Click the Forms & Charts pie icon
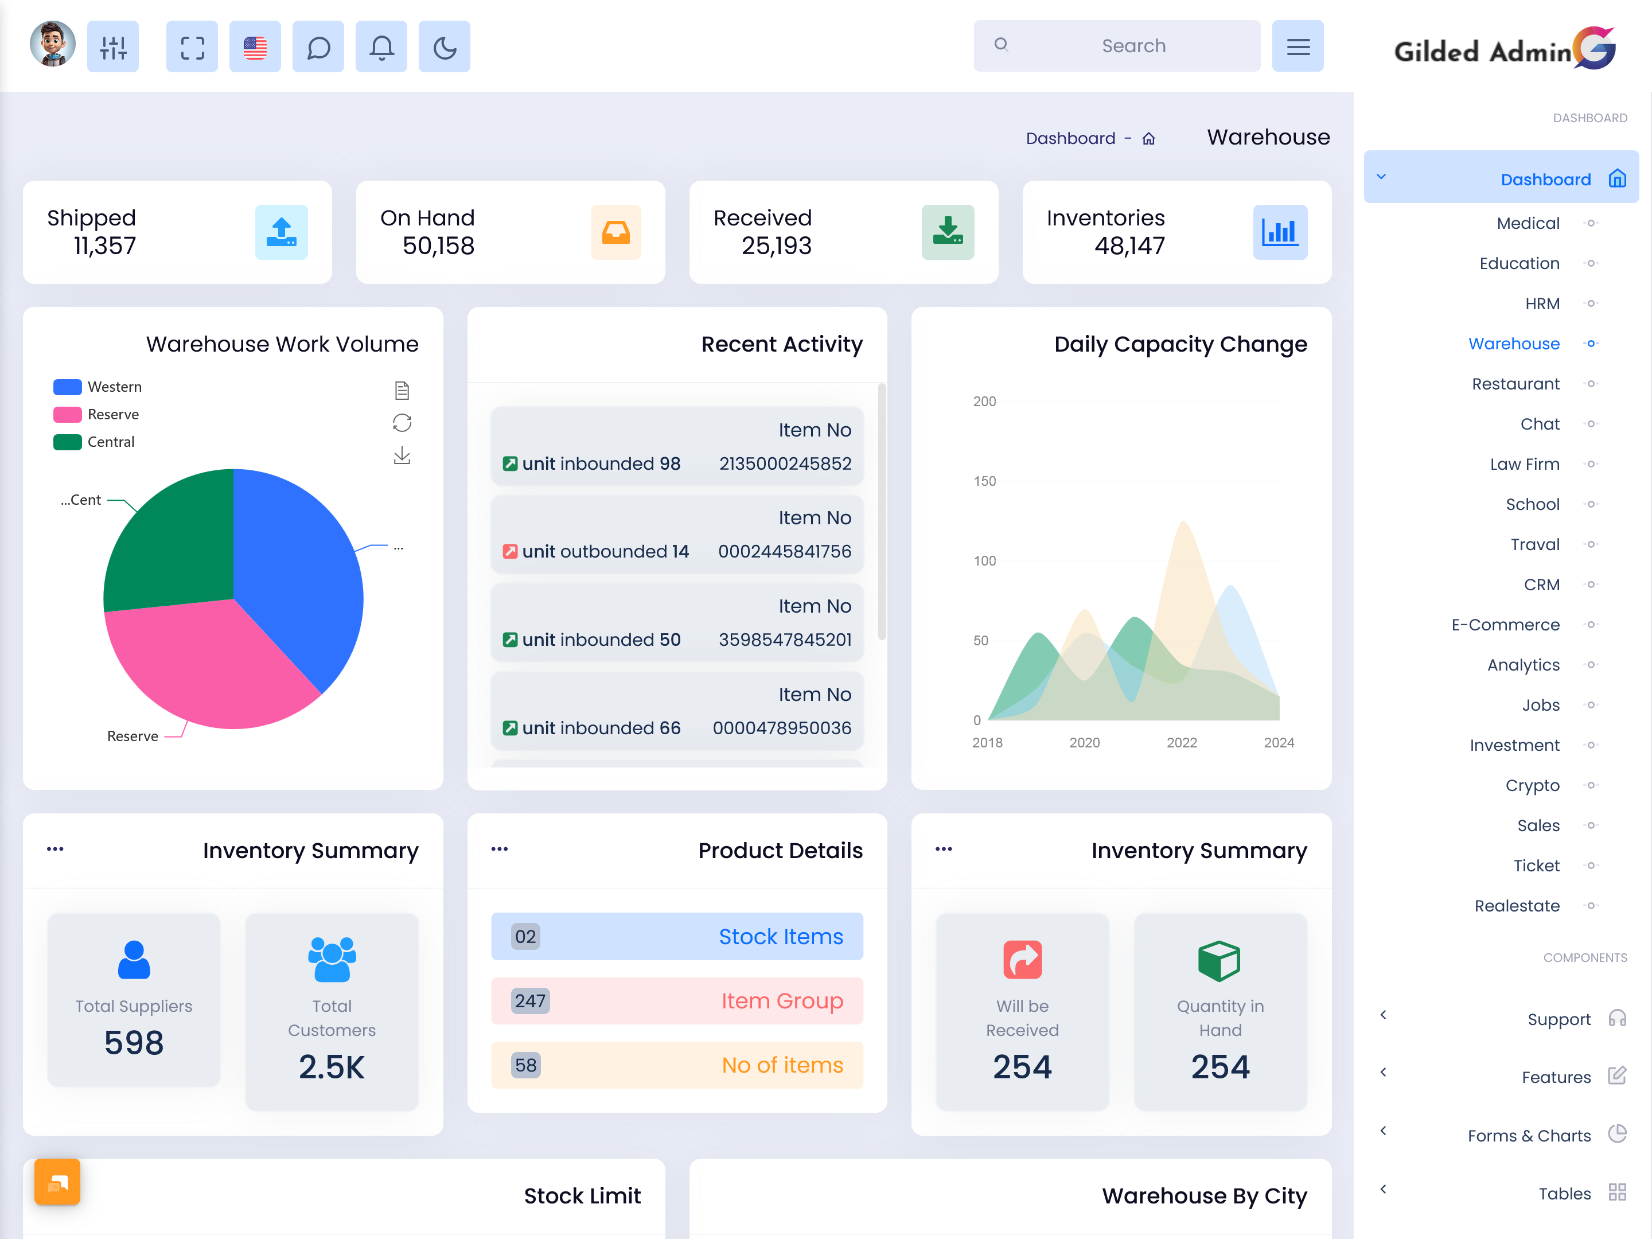Screen dimensions: 1652x1239 click(1617, 1133)
